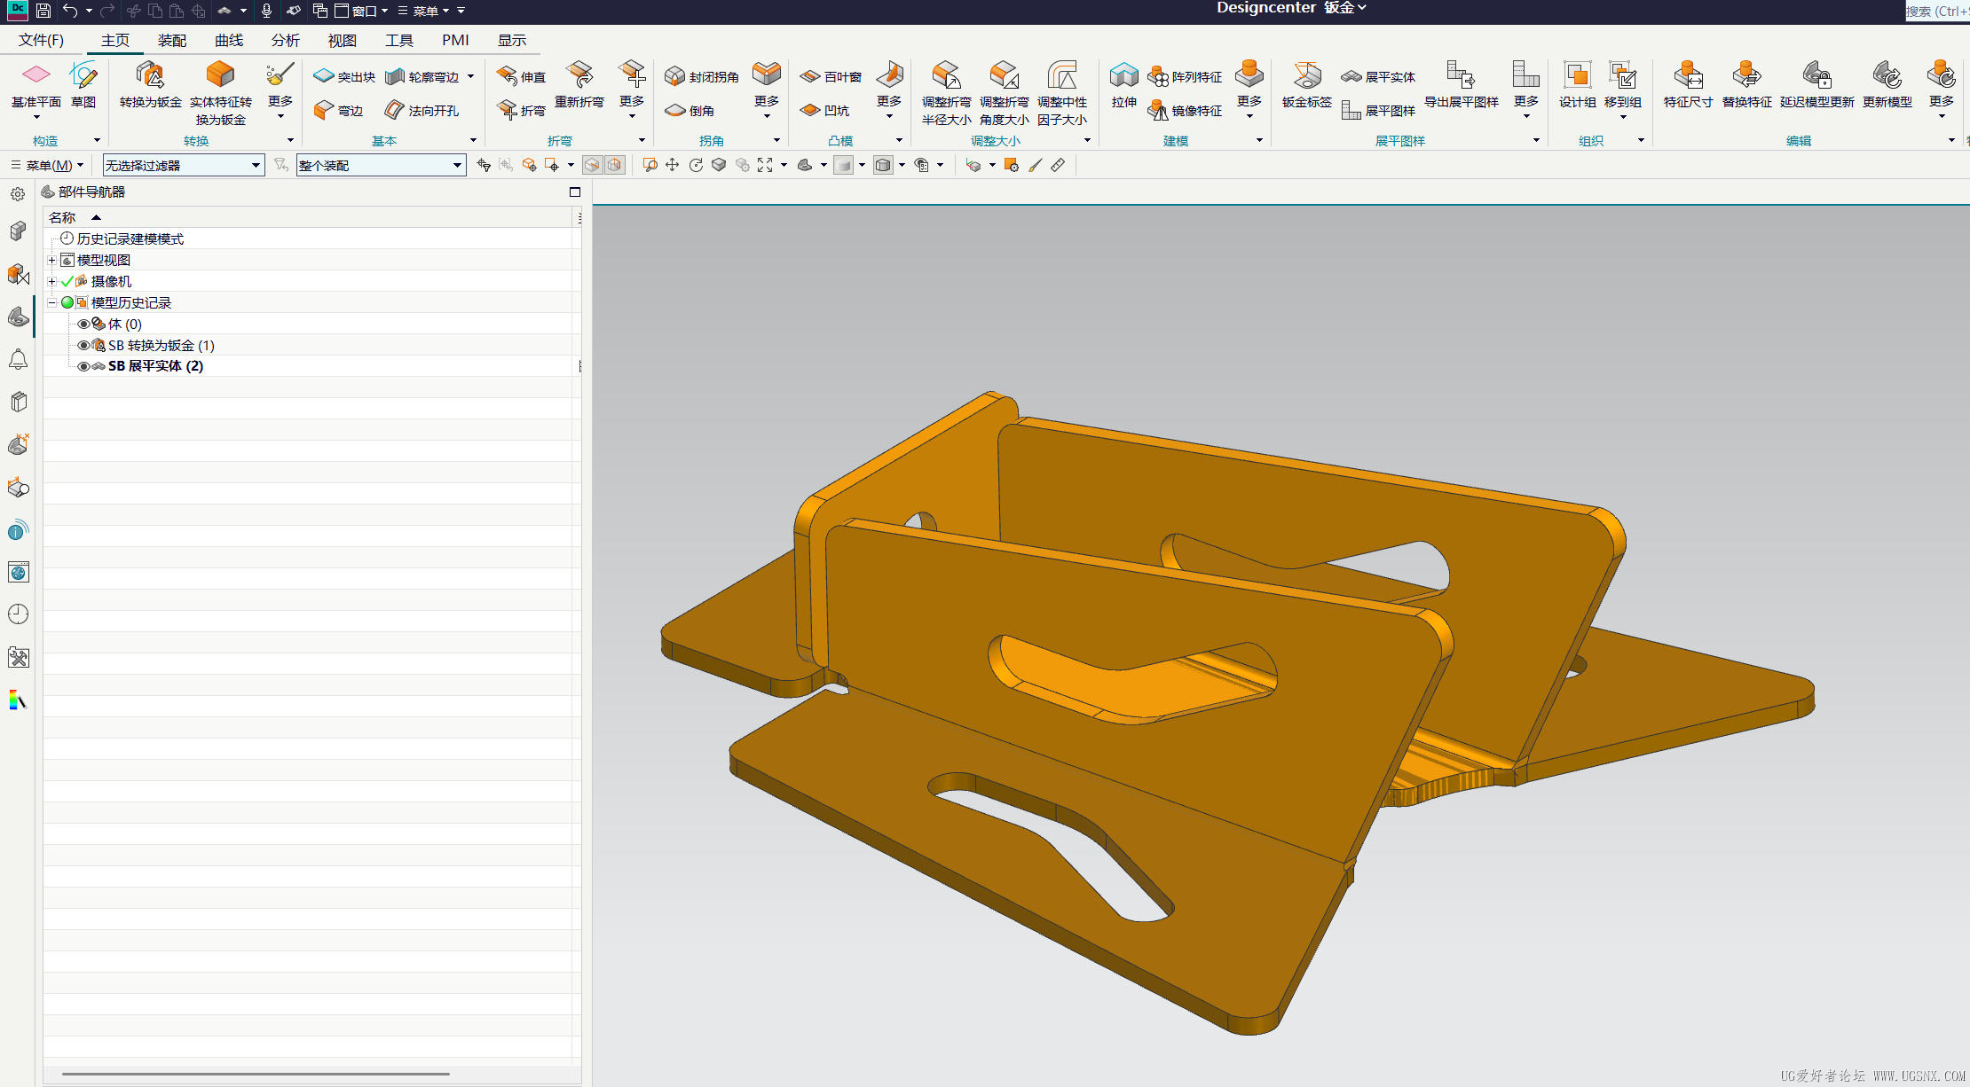Open the 文件(F) menu
This screenshot has width=1970, height=1087.
click(x=41, y=40)
